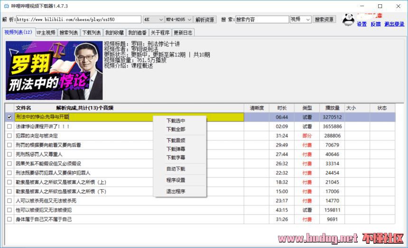Tick the checkbox for 身体属于自己又不属于自己
This screenshot has width=408, height=248.
(9, 219)
